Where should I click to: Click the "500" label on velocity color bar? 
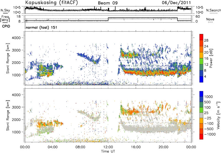(x=207, y=102)
